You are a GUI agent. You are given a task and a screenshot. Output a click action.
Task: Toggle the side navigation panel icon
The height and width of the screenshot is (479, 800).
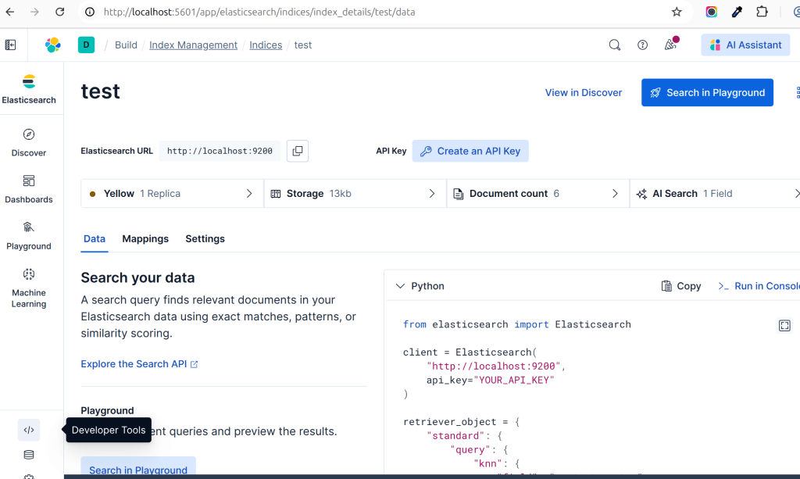[11, 45]
